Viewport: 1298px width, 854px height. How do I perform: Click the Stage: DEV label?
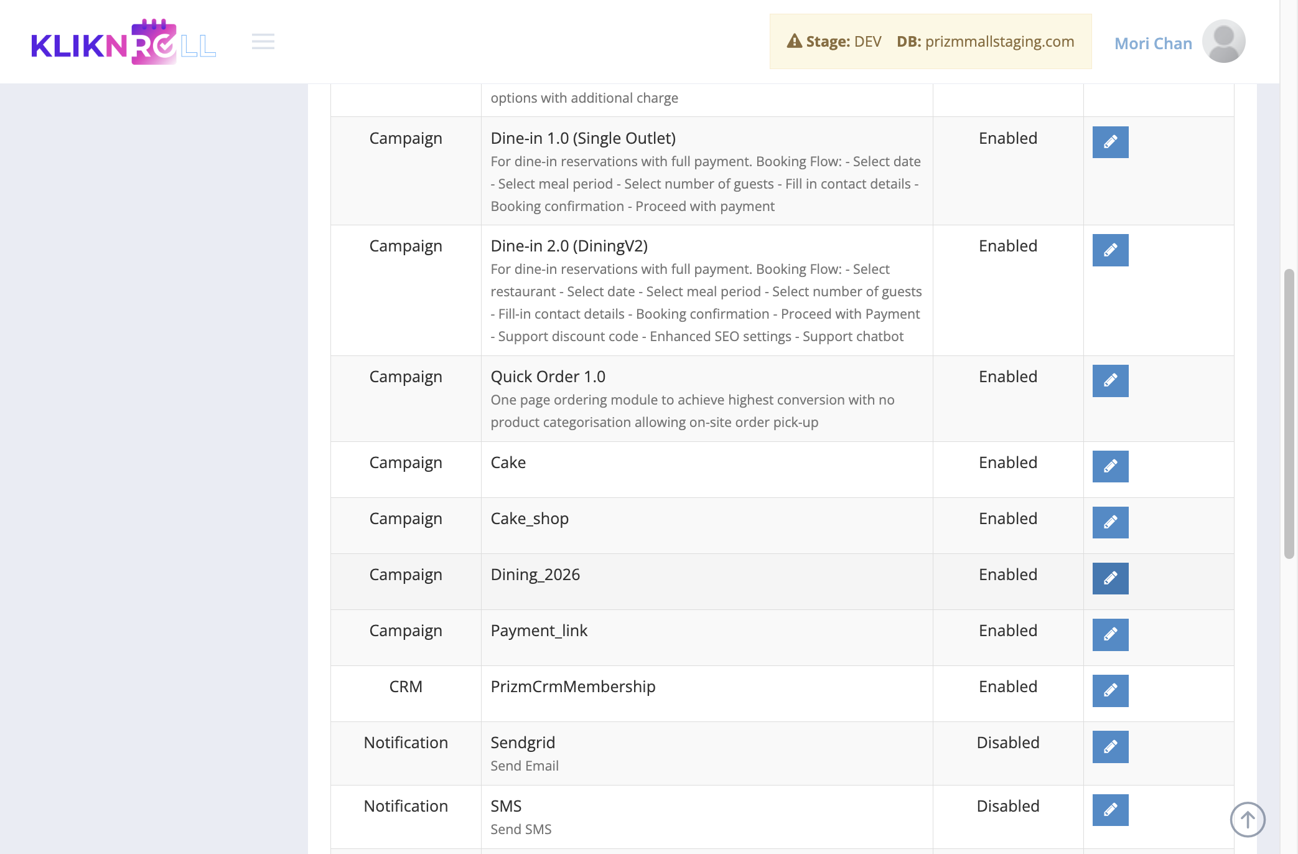[x=844, y=41]
